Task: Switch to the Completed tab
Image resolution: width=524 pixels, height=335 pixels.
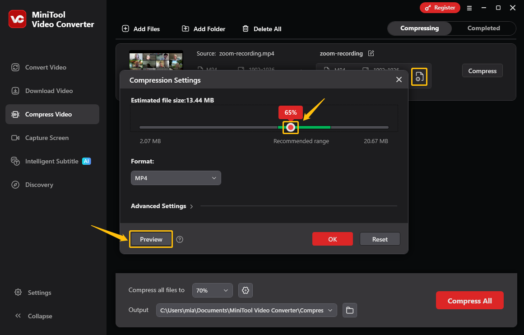Action: [x=483, y=28]
